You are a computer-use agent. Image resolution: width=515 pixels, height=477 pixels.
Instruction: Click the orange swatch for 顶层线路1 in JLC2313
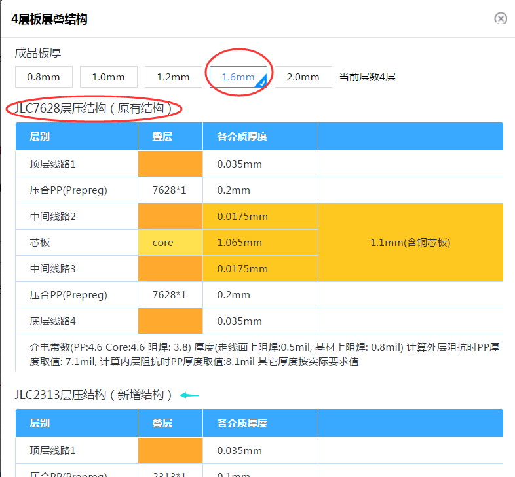(x=170, y=450)
